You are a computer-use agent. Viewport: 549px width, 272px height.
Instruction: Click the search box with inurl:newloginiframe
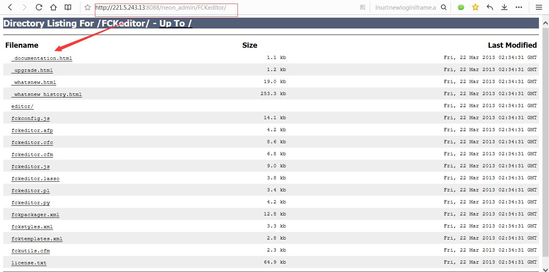click(406, 7)
